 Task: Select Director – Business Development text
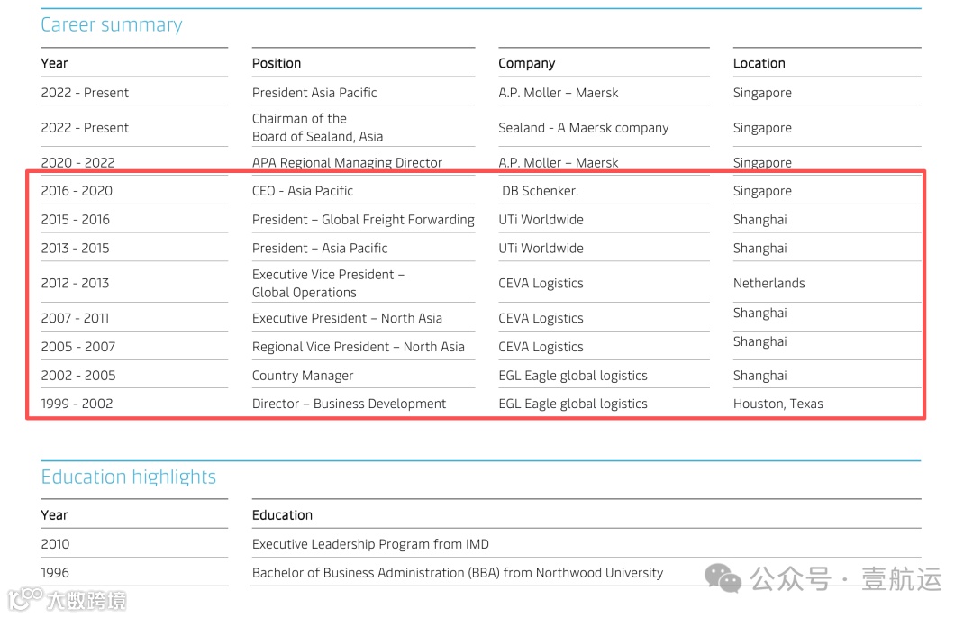[x=349, y=404]
